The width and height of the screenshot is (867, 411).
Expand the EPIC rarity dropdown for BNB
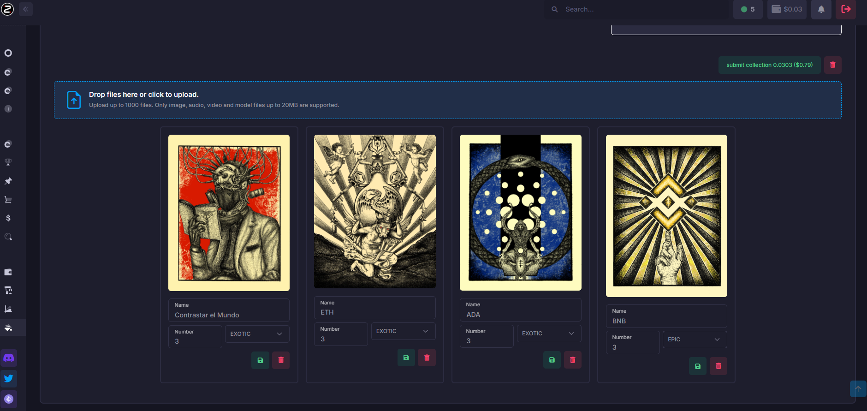click(x=695, y=340)
